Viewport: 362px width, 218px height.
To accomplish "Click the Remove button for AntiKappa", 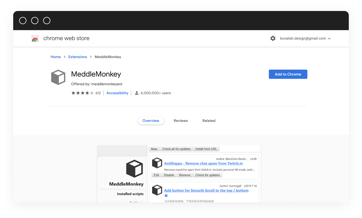I will click(x=185, y=175).
